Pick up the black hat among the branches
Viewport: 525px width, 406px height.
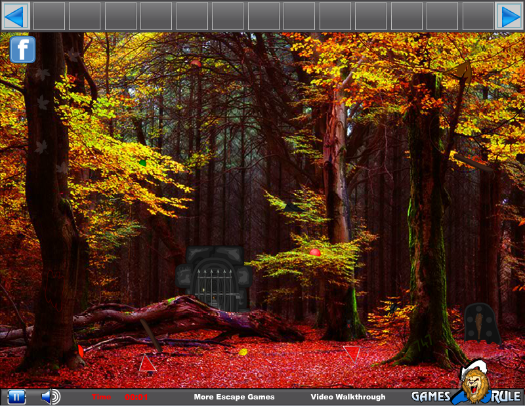coord(293,207)
